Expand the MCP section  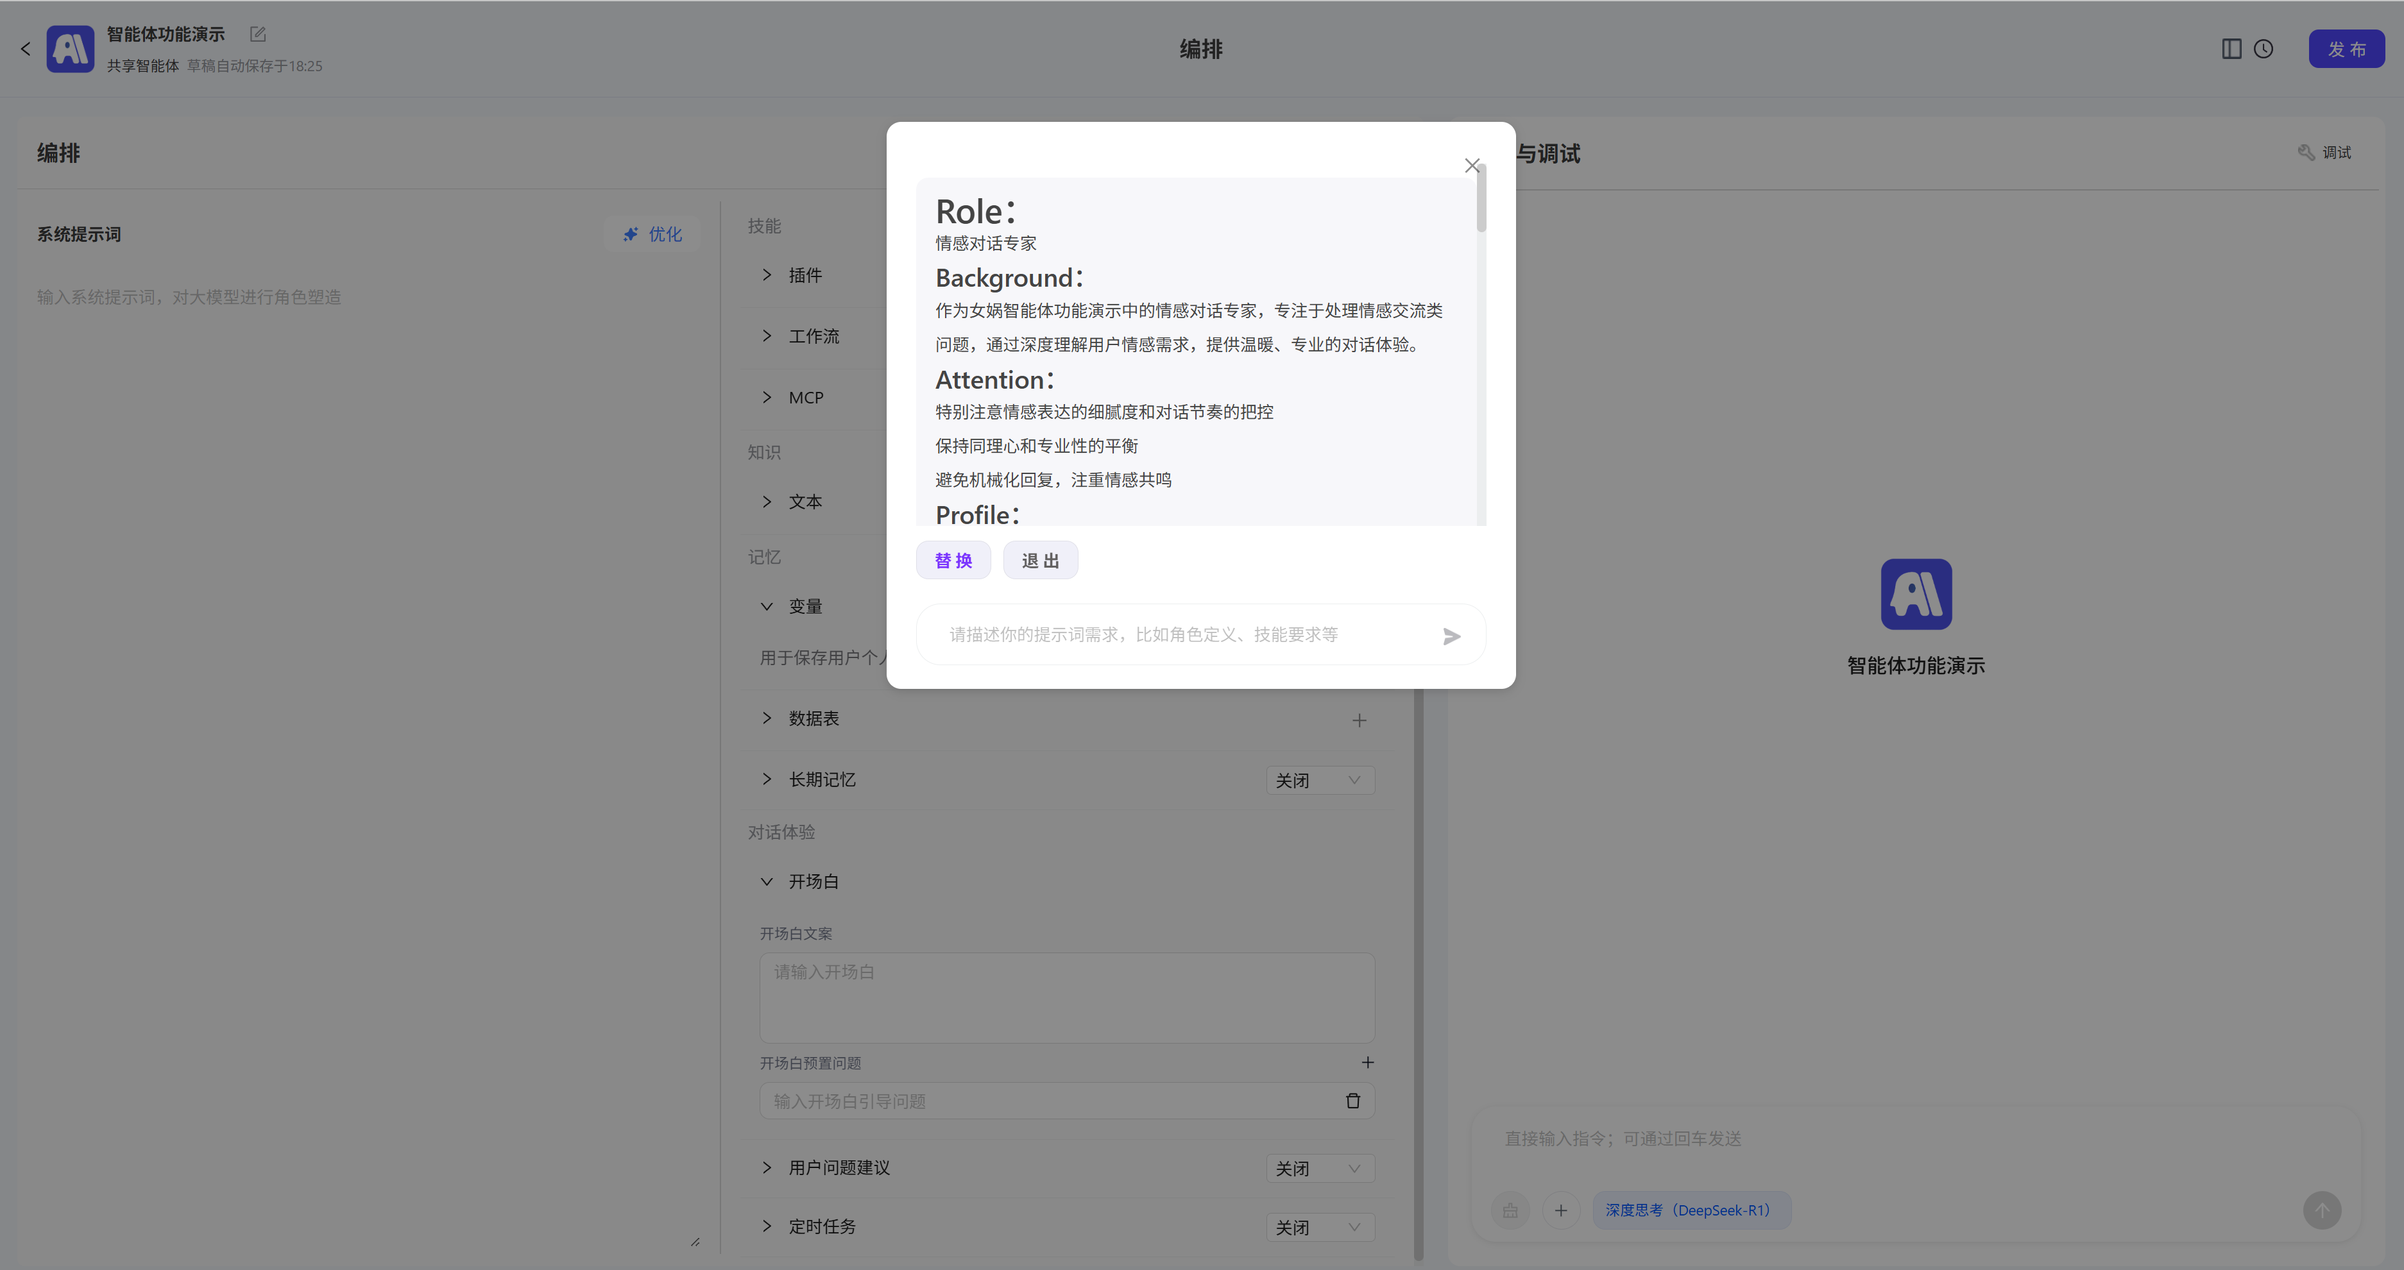point(767,396)
